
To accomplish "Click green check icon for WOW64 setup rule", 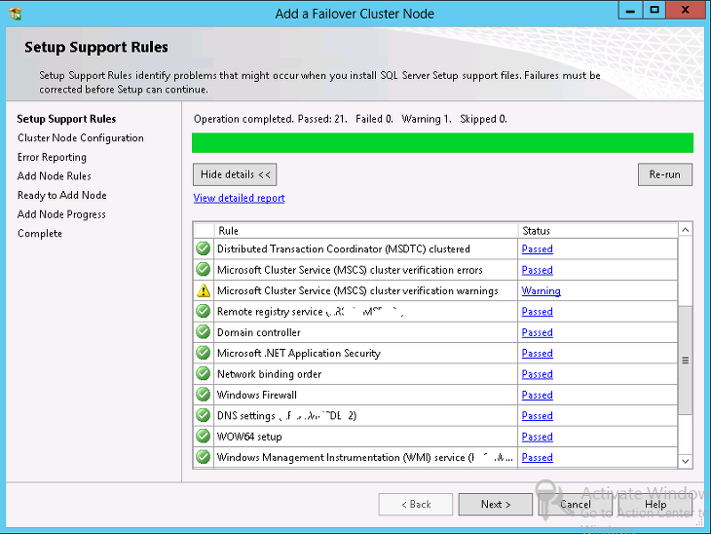I will click(204, 437).
